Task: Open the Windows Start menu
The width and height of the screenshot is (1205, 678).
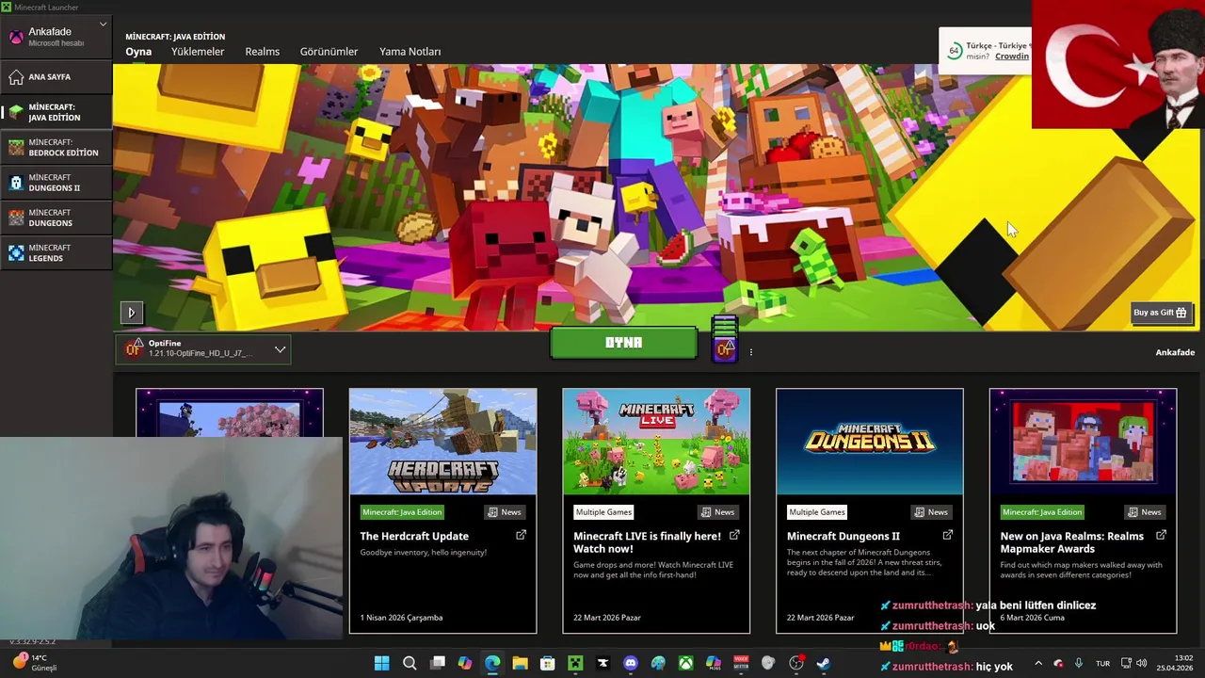Action: 381,663
